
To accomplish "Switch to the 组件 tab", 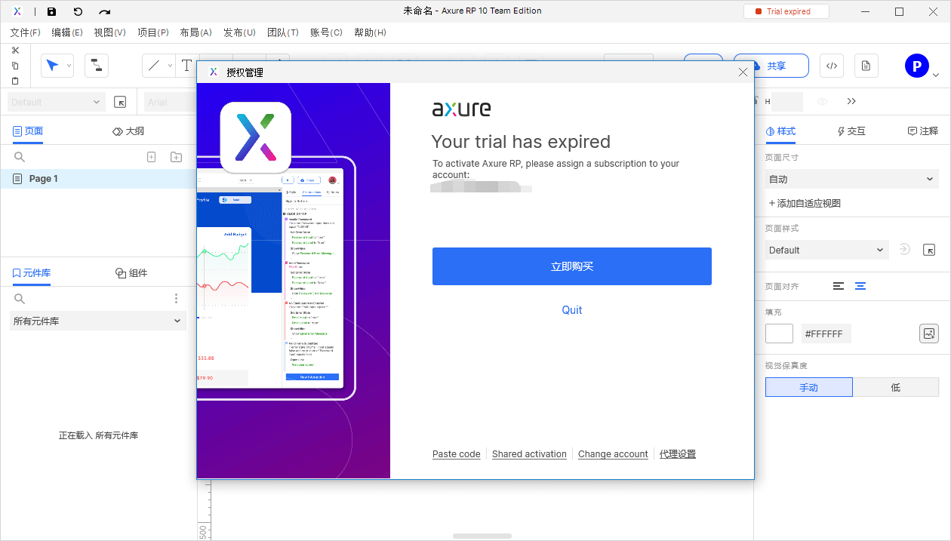I will coord(131,272).
